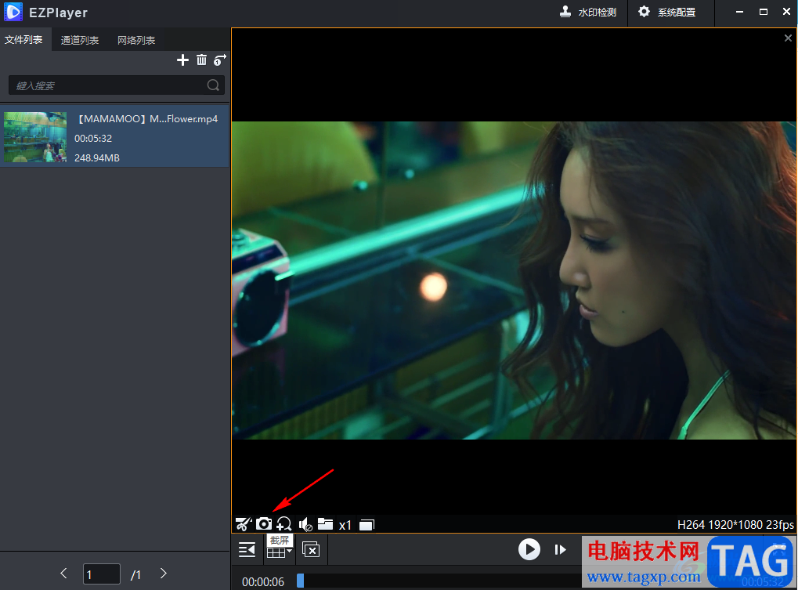The width and height of the screenshot is (798, 590).
Task: Take a screenshot with the camera icon
Action: click(x=264, y=524)
